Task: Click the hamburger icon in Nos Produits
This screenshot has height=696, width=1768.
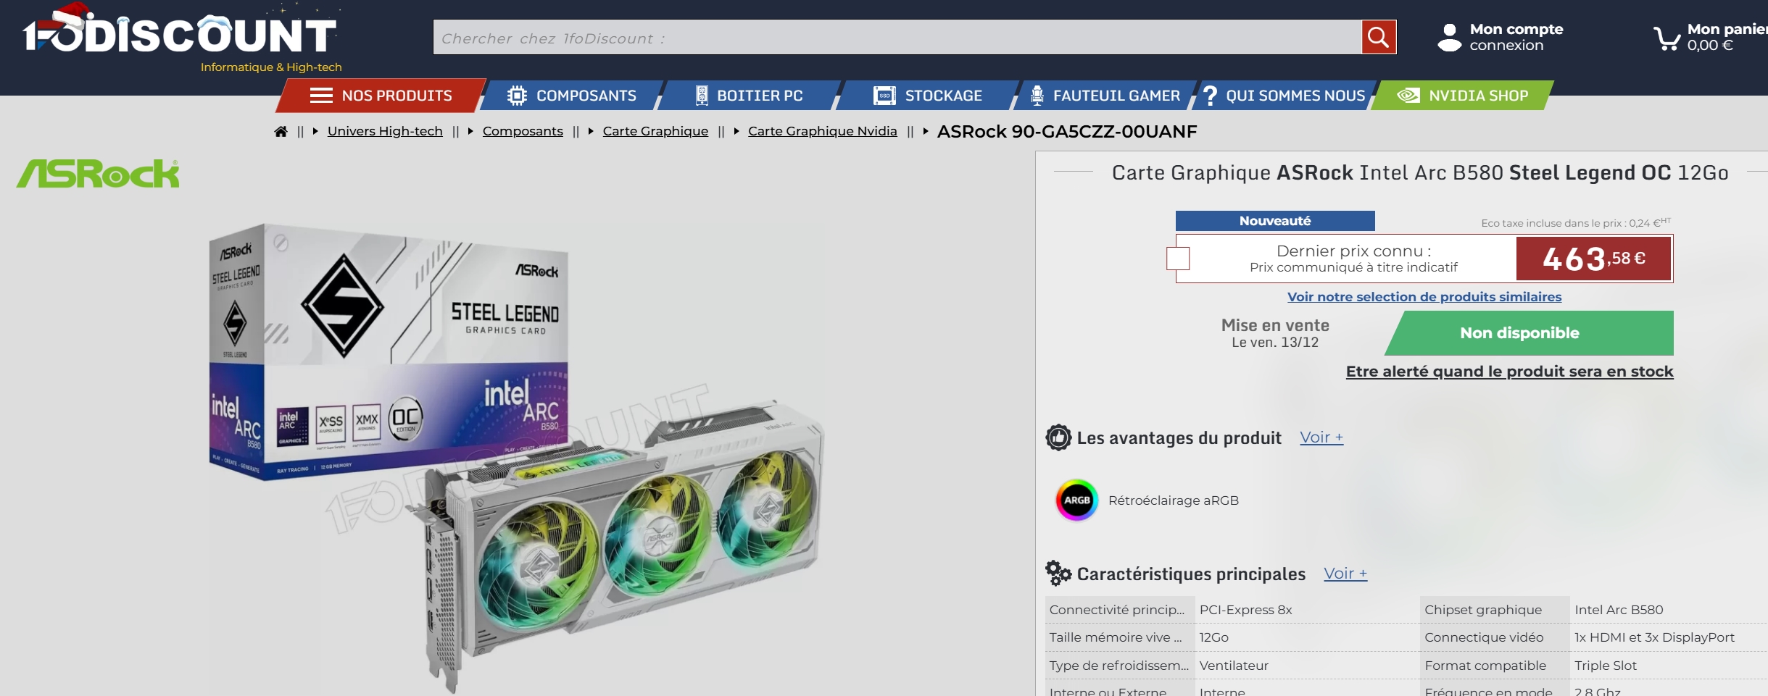Action: [321, 96]
